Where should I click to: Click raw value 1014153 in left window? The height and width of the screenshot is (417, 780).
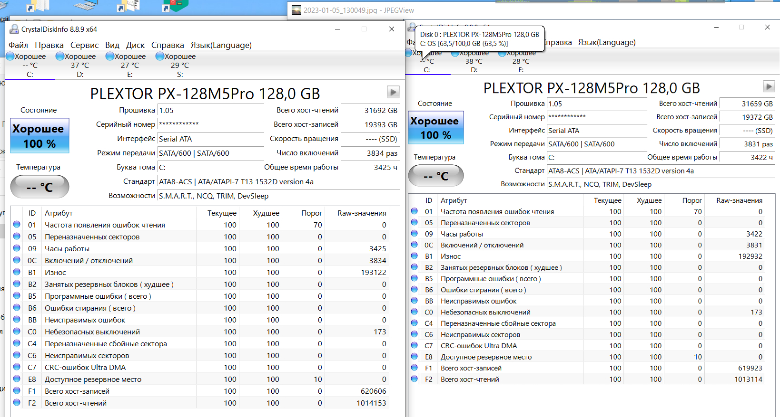371,403
